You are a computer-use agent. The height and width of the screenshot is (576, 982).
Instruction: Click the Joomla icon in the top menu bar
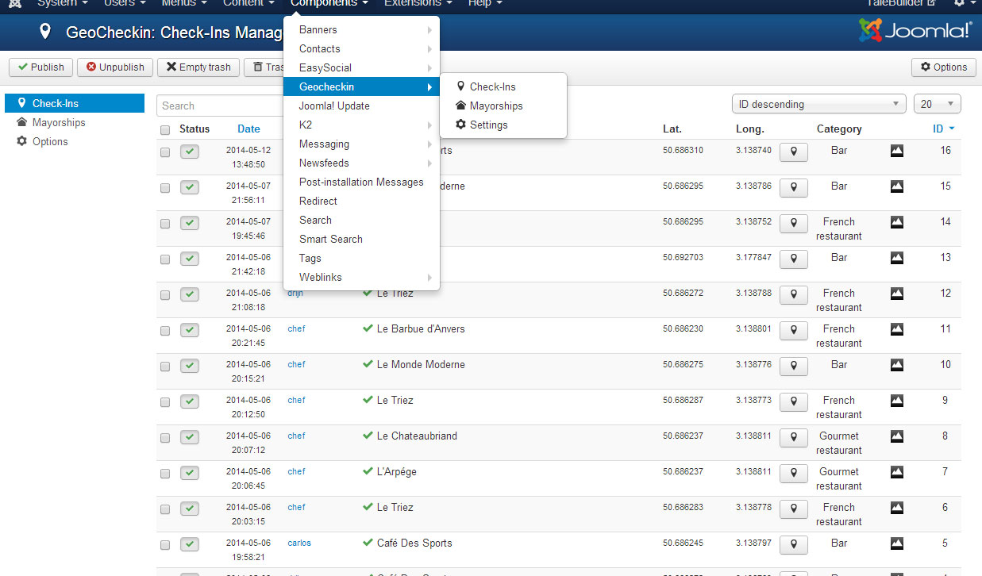click(14, 3)
